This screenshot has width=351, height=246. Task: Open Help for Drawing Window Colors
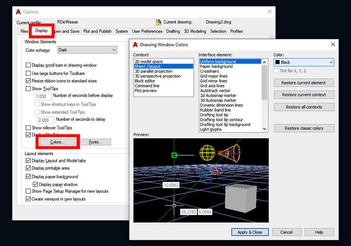coord(319,232)
